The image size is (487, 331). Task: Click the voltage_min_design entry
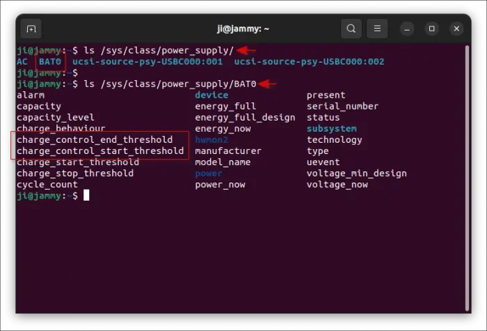click(x=356, y=173)
